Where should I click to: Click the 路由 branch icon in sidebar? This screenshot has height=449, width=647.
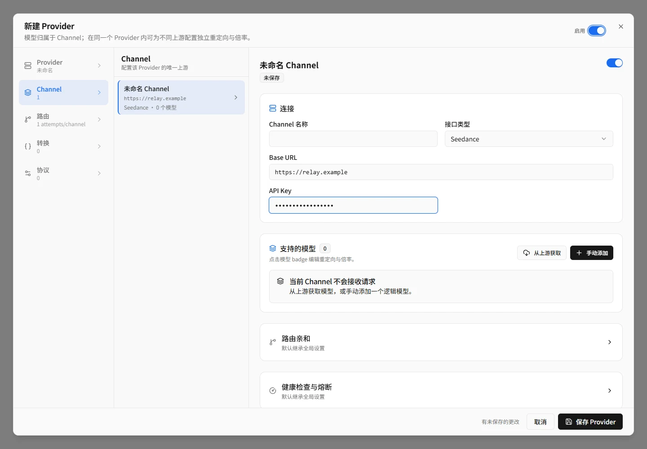point(28,119)
